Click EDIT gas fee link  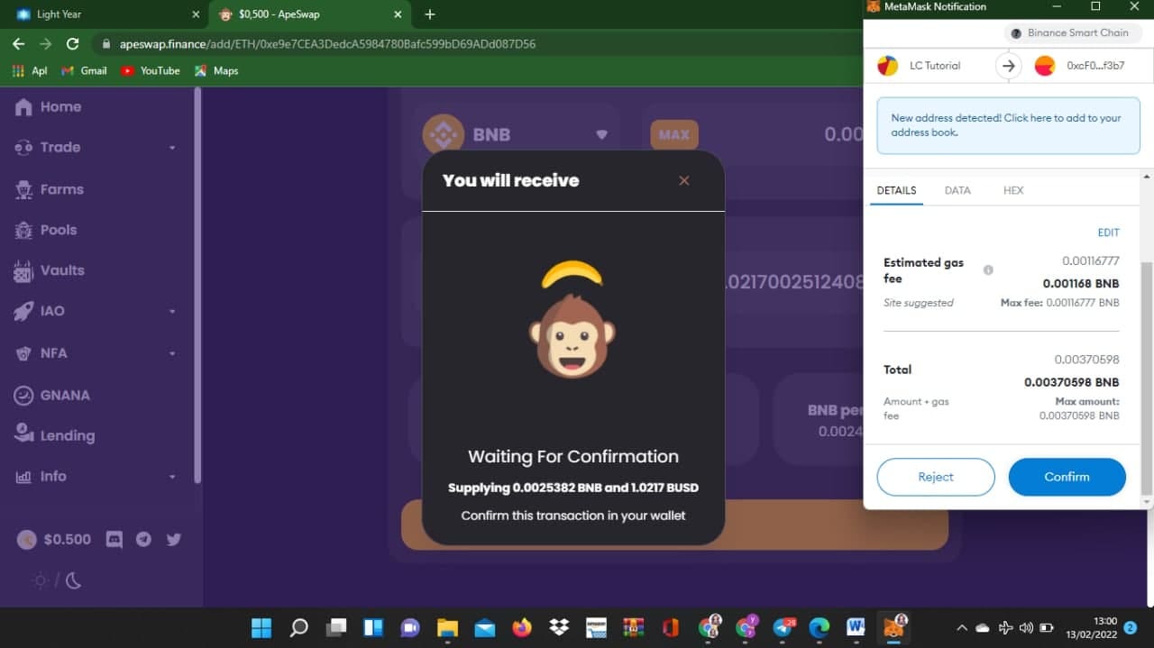pos(1108,233)
